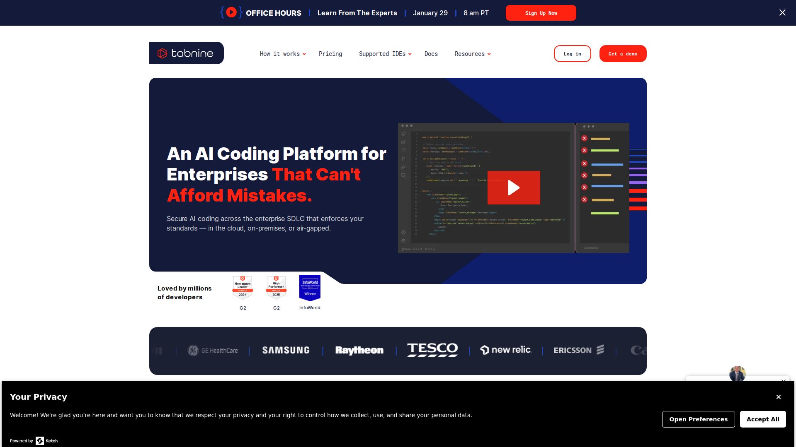Click Get a demo button
Screen dimensions: 796x447
coord(623,54)
